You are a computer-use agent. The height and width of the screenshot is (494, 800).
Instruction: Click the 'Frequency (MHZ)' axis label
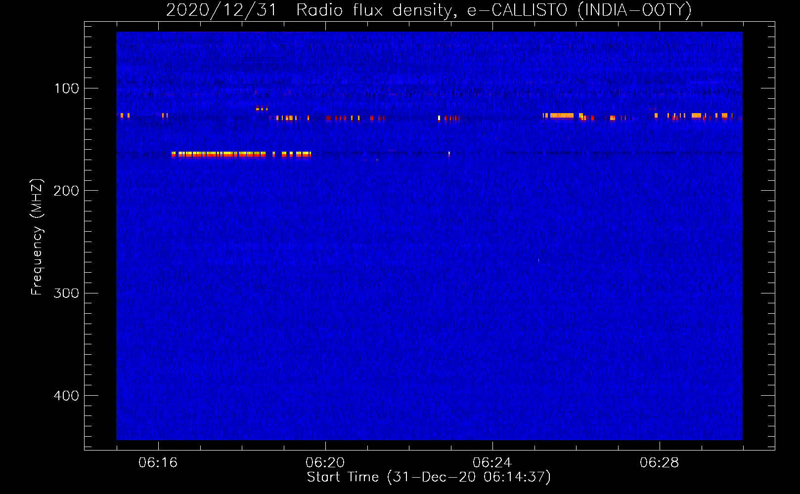(x=37, y=237)
